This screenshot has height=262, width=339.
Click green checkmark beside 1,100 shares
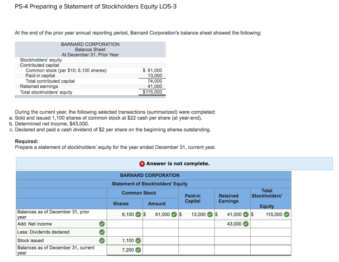(x=138, y=240)
